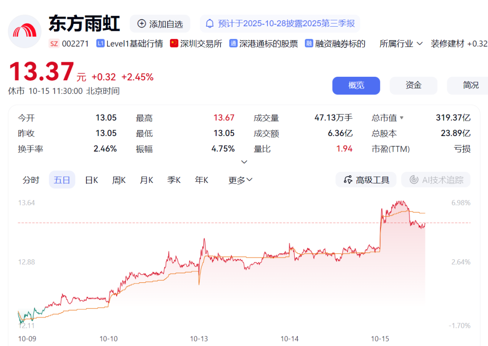488x346 pixels.
Task: Click the SZ exchange badge
Action: coord(54,43)
